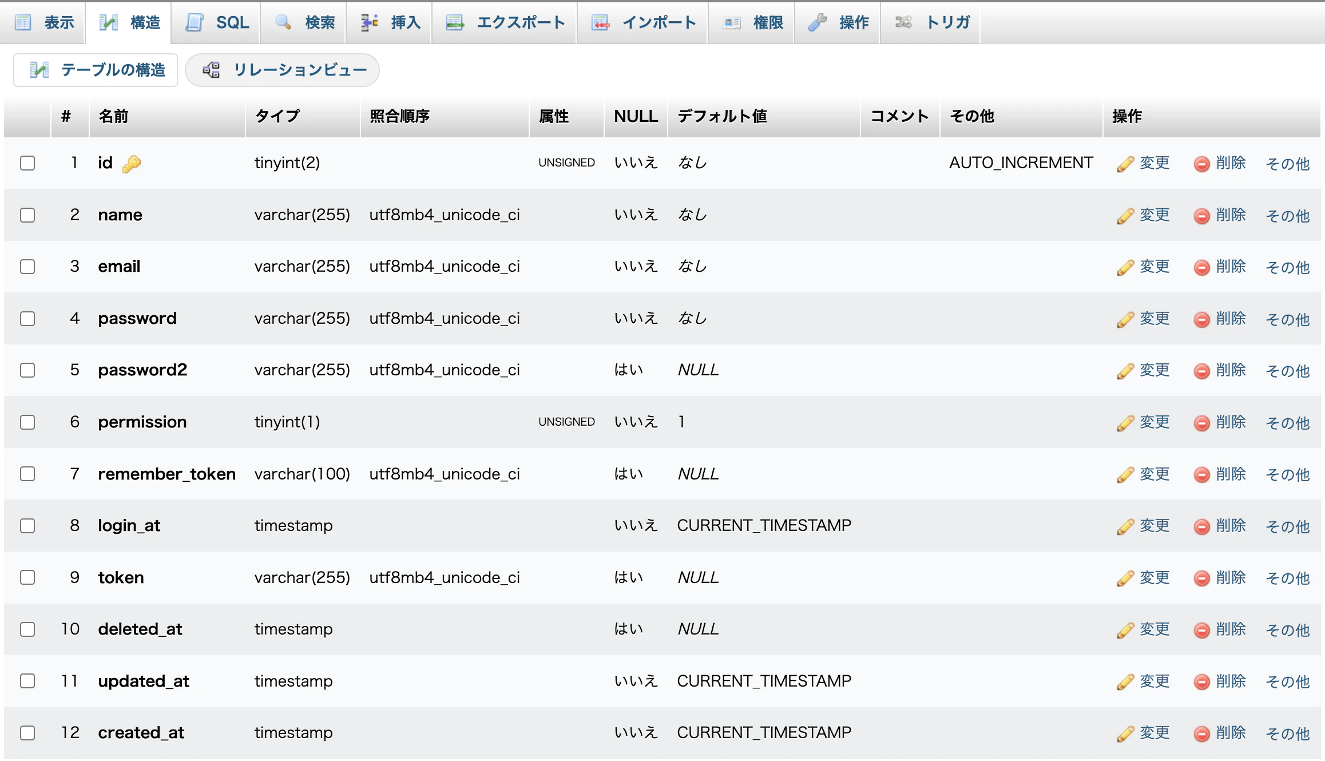Check the checkbox for the updated_at column
Image resolution: width=1325 pixels, height=761 pixels.
pyautogui.click(x=27, y=681)
